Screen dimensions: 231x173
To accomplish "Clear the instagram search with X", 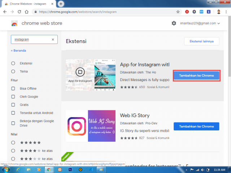I will (x=53, y=39).
